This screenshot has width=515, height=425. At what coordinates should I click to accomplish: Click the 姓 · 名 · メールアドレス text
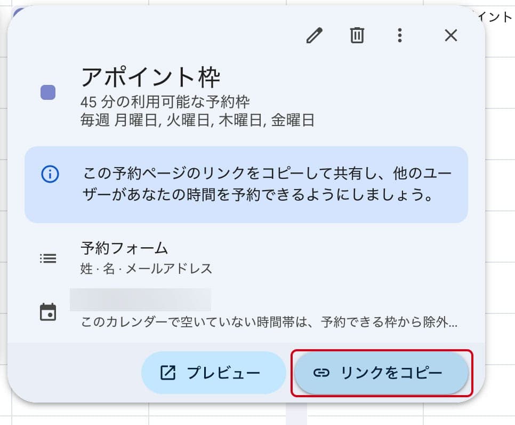pos(146,269)
